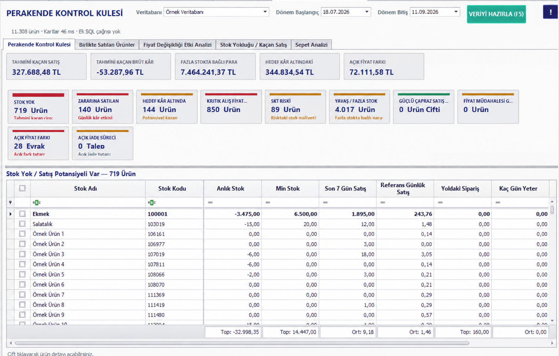Click the Min Stok equals filter icon
This screenshot has height=356, width=559.
[268, 202]
